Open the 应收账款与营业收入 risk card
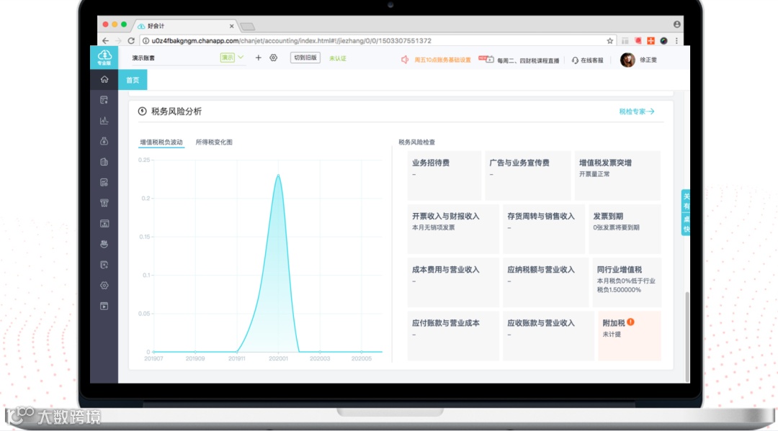Screen dimensions: 778x431 pyautogui.click(x=548, y=336)
